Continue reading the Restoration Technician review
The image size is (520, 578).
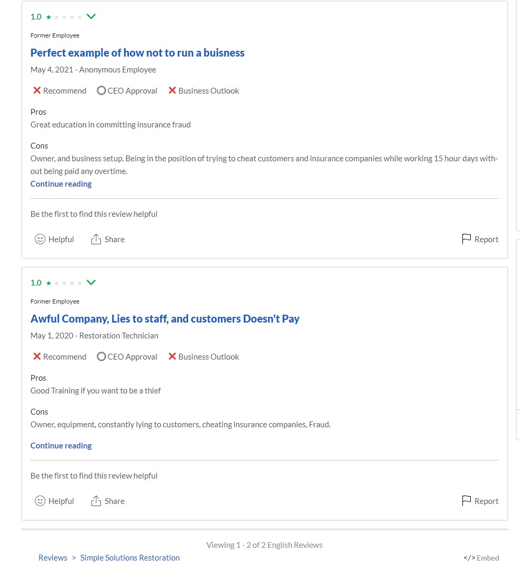[61, 446]
